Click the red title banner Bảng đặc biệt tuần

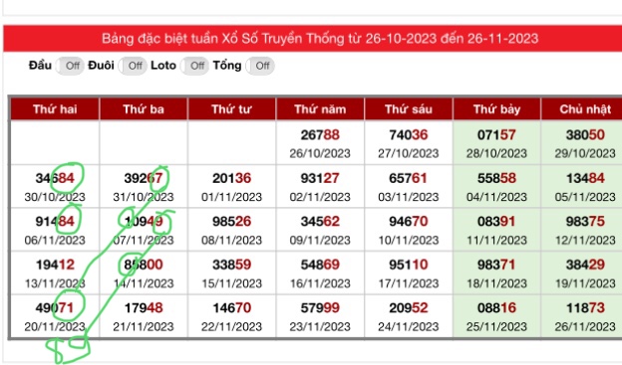coord(313,39)
